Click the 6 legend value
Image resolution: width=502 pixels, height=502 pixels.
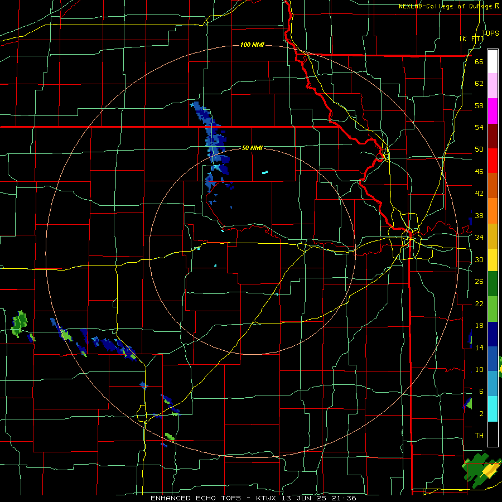[481, 392]
